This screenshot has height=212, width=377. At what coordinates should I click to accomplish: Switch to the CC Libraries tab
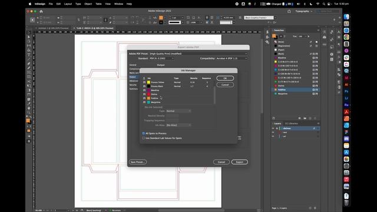(291, 124)
